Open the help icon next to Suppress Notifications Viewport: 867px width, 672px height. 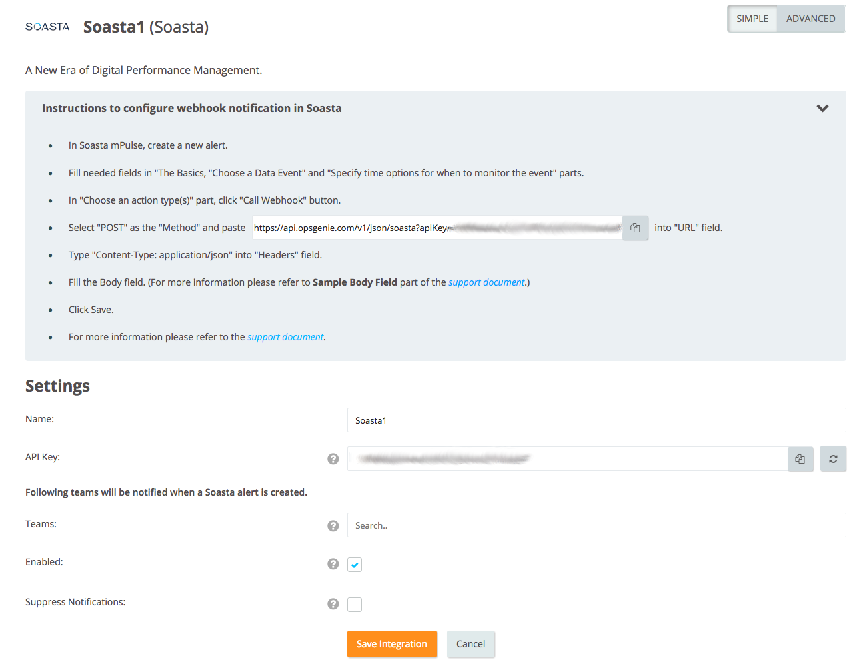tap(333, 604)
